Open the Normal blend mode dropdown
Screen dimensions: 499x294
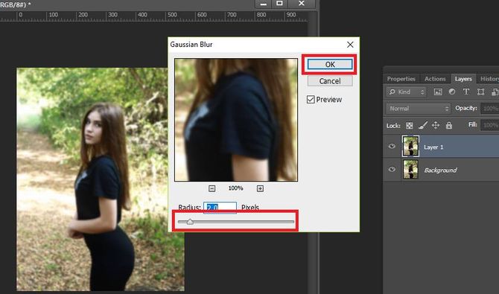(418, 109)
